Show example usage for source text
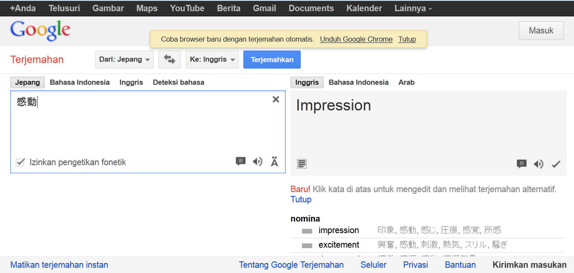The height and width of the screenshot is (273, 574). pyautogui.click(x=241, y=161)
